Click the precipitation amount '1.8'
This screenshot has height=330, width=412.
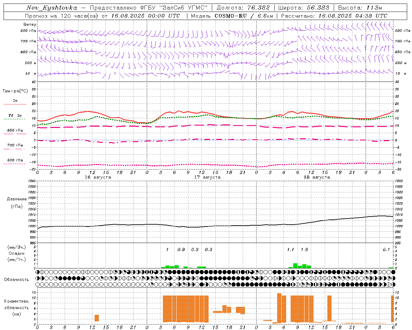pyautogui.click(x=304, y=250)
